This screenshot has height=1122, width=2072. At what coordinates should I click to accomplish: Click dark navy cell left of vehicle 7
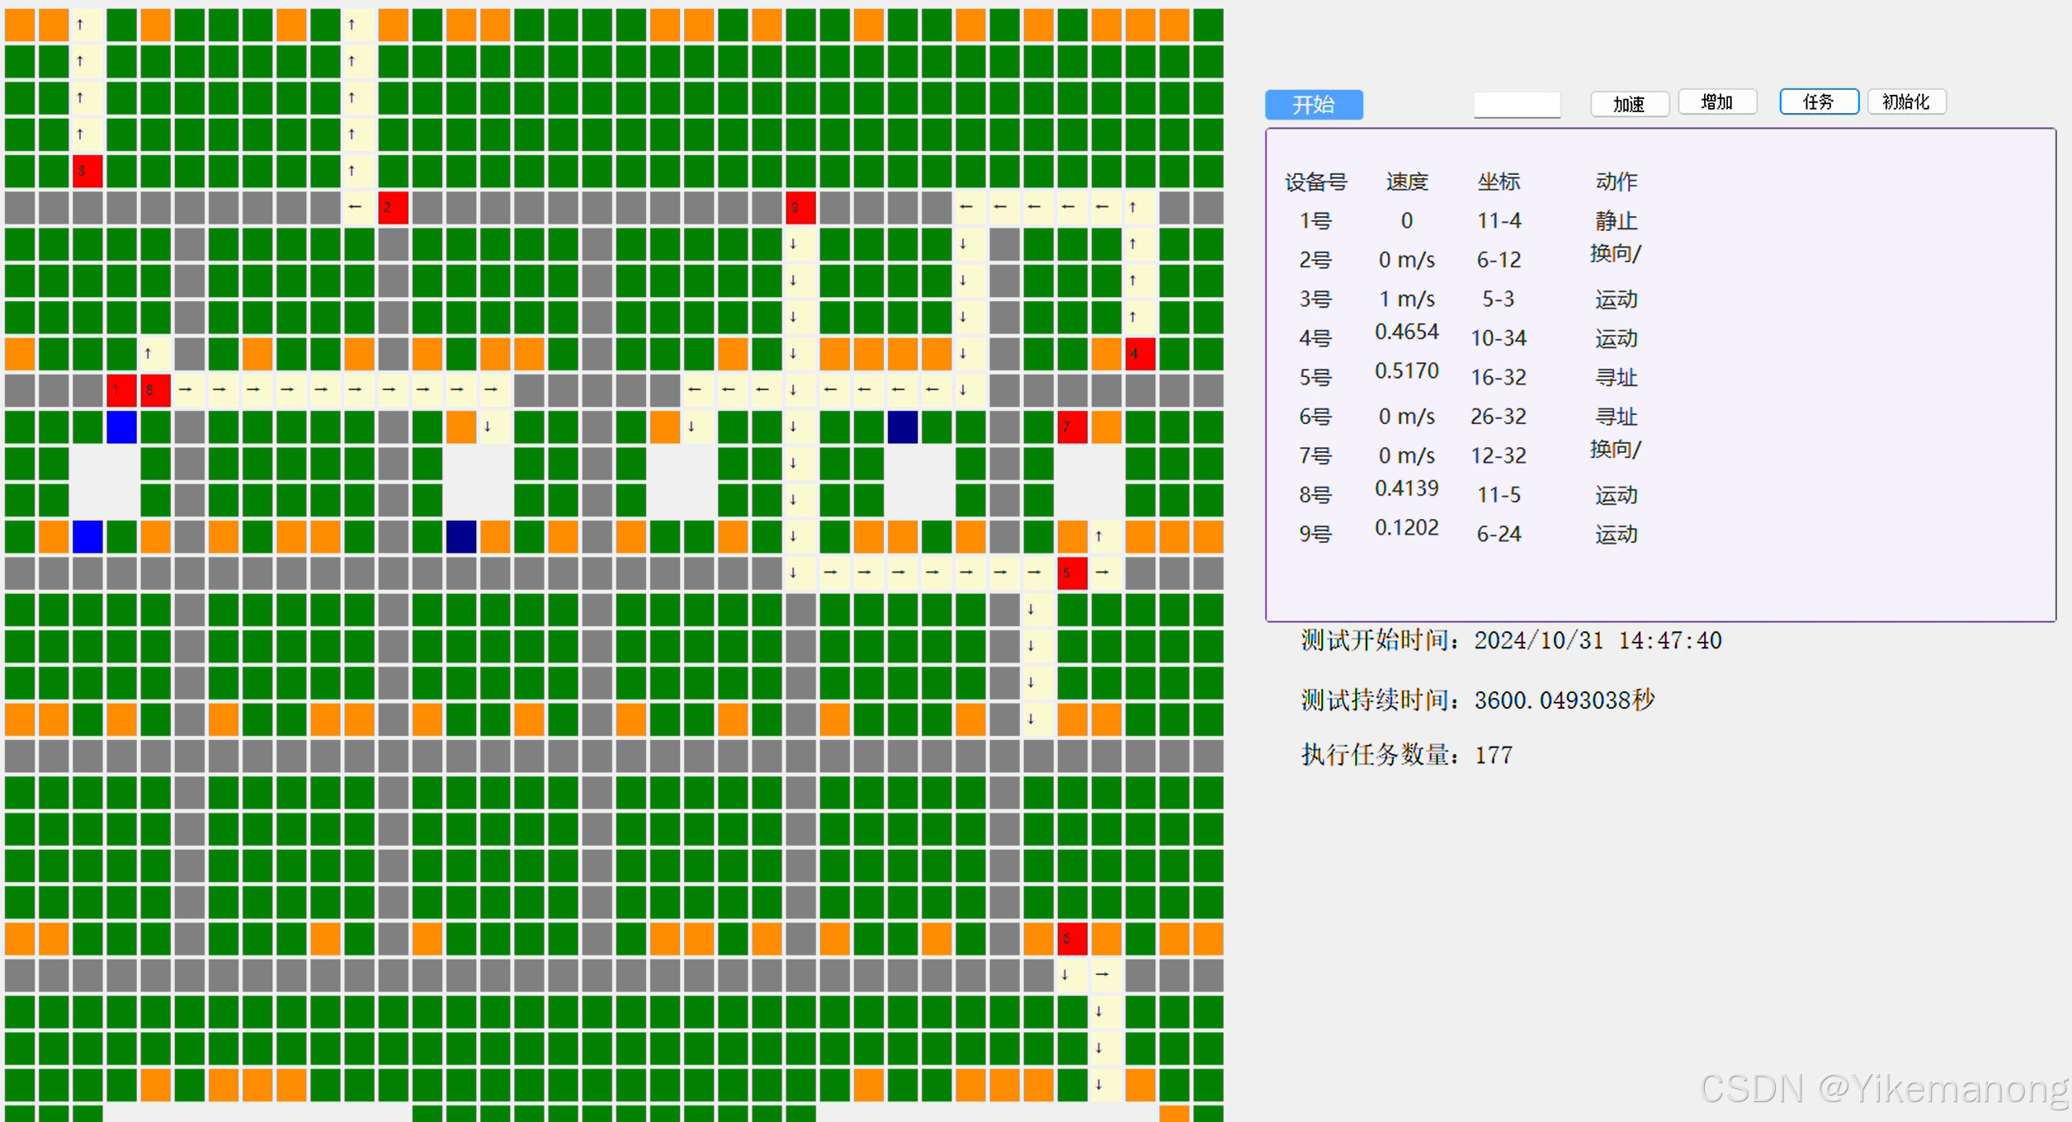click(x=902, y=427)
